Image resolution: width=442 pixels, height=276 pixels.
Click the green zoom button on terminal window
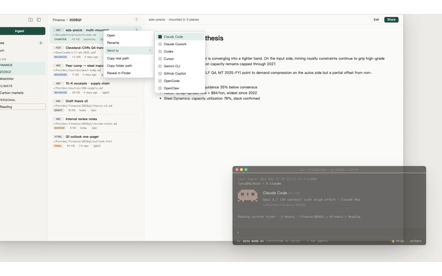tap(246, 170)
